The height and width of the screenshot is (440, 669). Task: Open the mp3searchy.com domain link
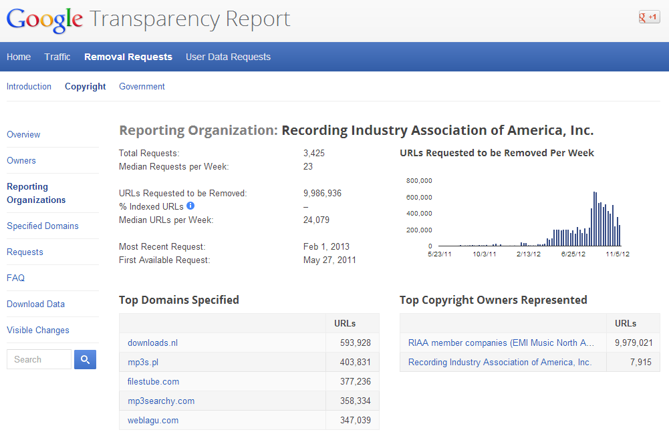point(161,401)
